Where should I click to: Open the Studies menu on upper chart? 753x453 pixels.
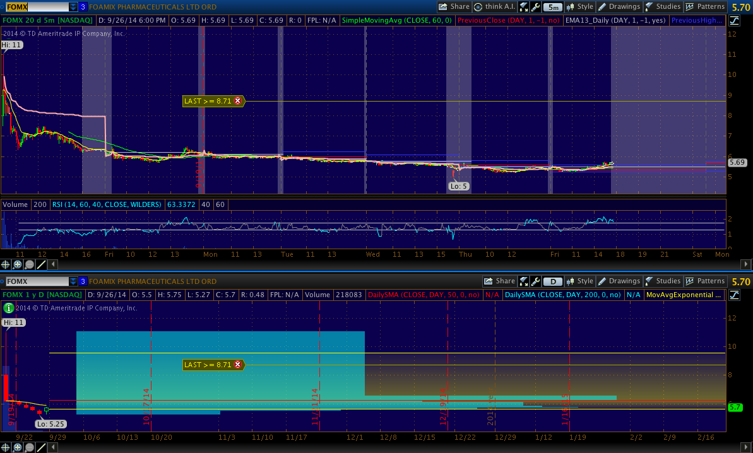click(x=663, y=7)
